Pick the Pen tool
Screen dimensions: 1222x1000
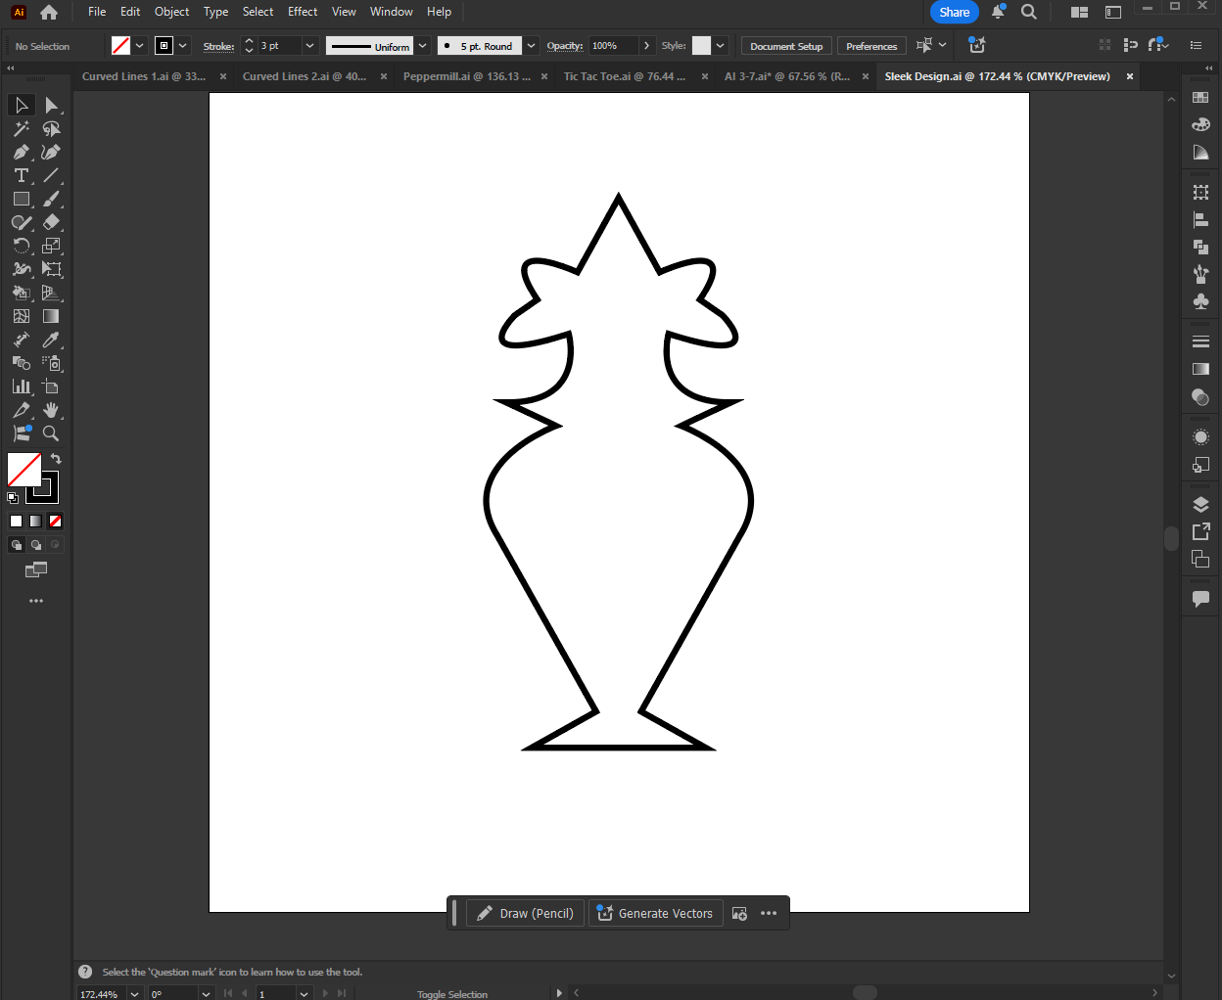tap(21, 152)
